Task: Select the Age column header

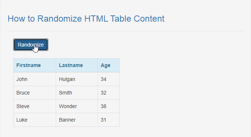Action: pos(109,65)
